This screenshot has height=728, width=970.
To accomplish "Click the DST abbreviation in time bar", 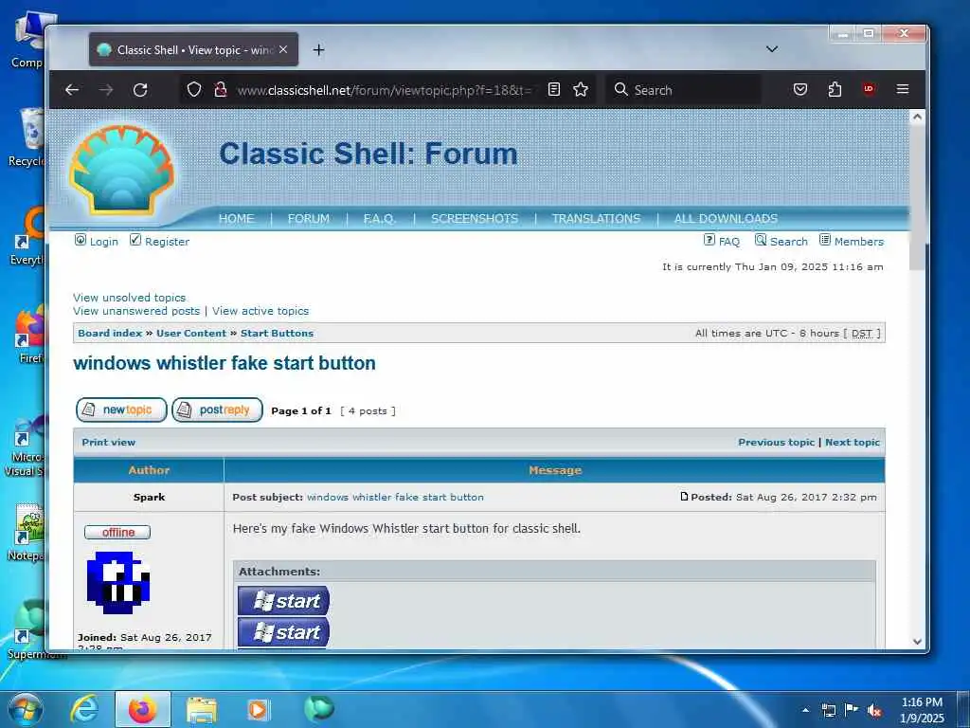I will point(862,333).
